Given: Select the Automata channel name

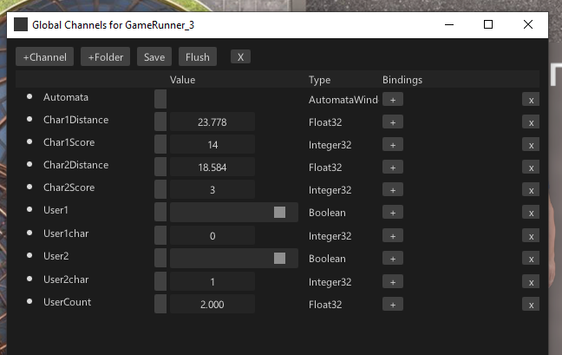Looking at the screenshot, I should [x=66, y=97].
